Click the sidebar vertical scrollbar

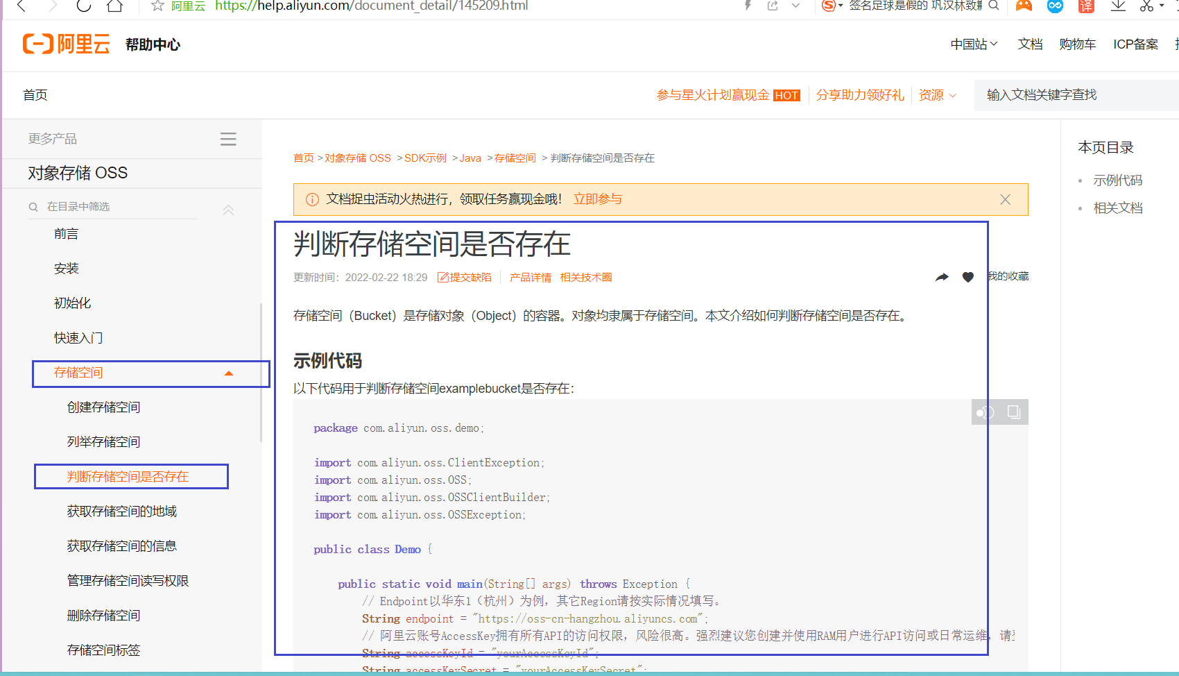(261, 373)
